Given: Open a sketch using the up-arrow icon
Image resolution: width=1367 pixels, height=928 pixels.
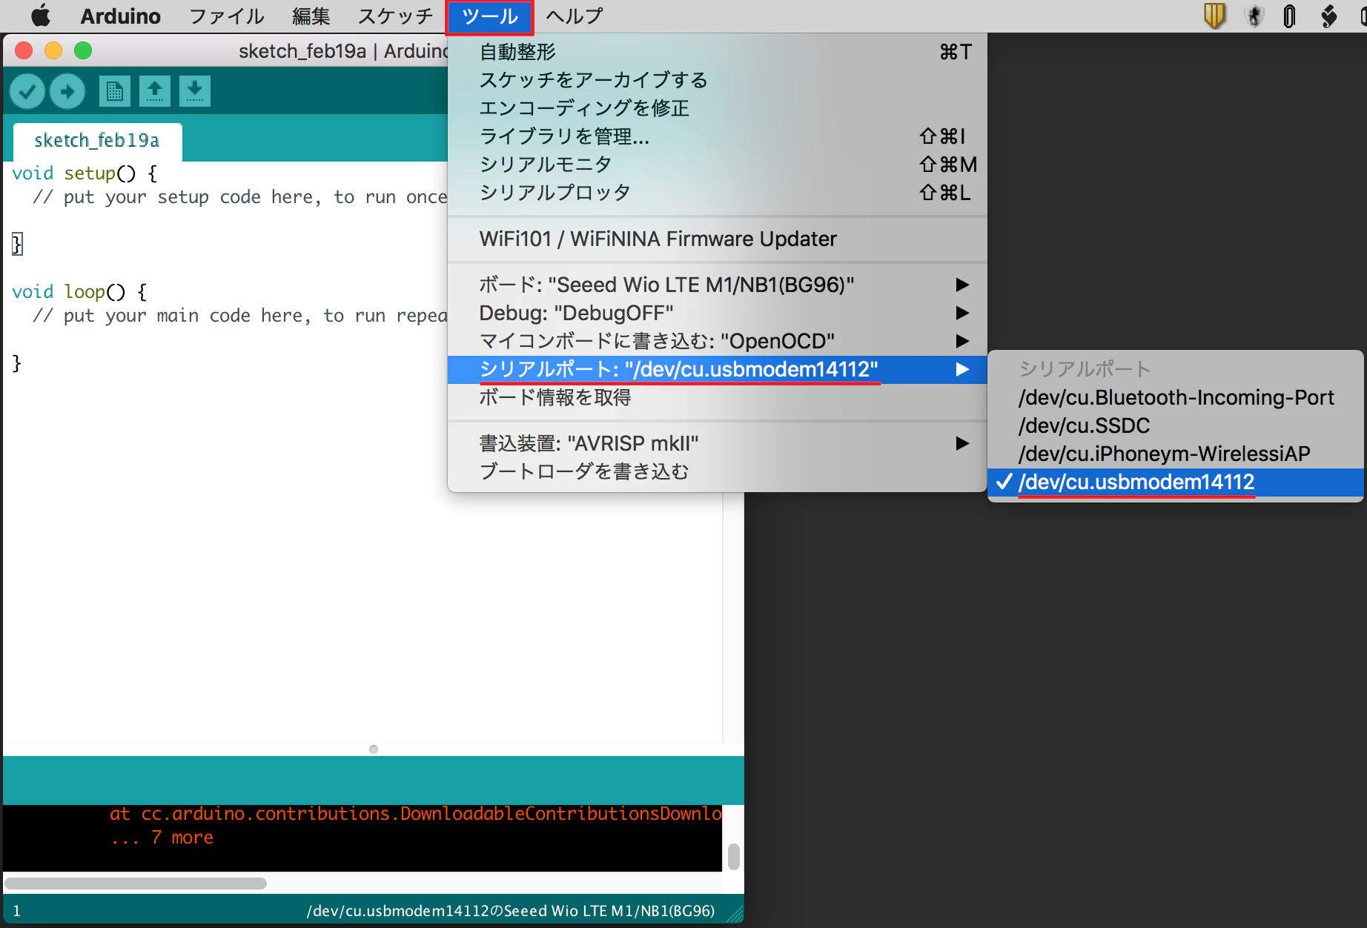Looking at the screenshot, I should 154,92.
